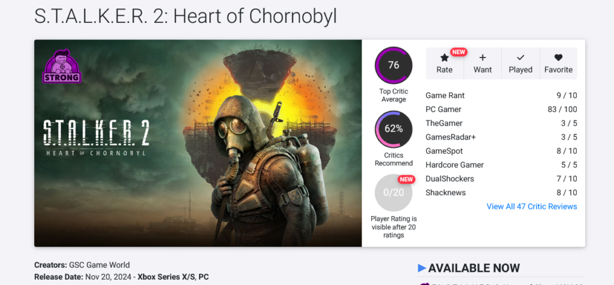This screenshot has width=614, height=285.
Task: Open the GamesRadar+ review
Action: 501,137
